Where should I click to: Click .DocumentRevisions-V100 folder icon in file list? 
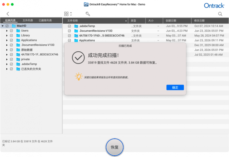[76, 31]
